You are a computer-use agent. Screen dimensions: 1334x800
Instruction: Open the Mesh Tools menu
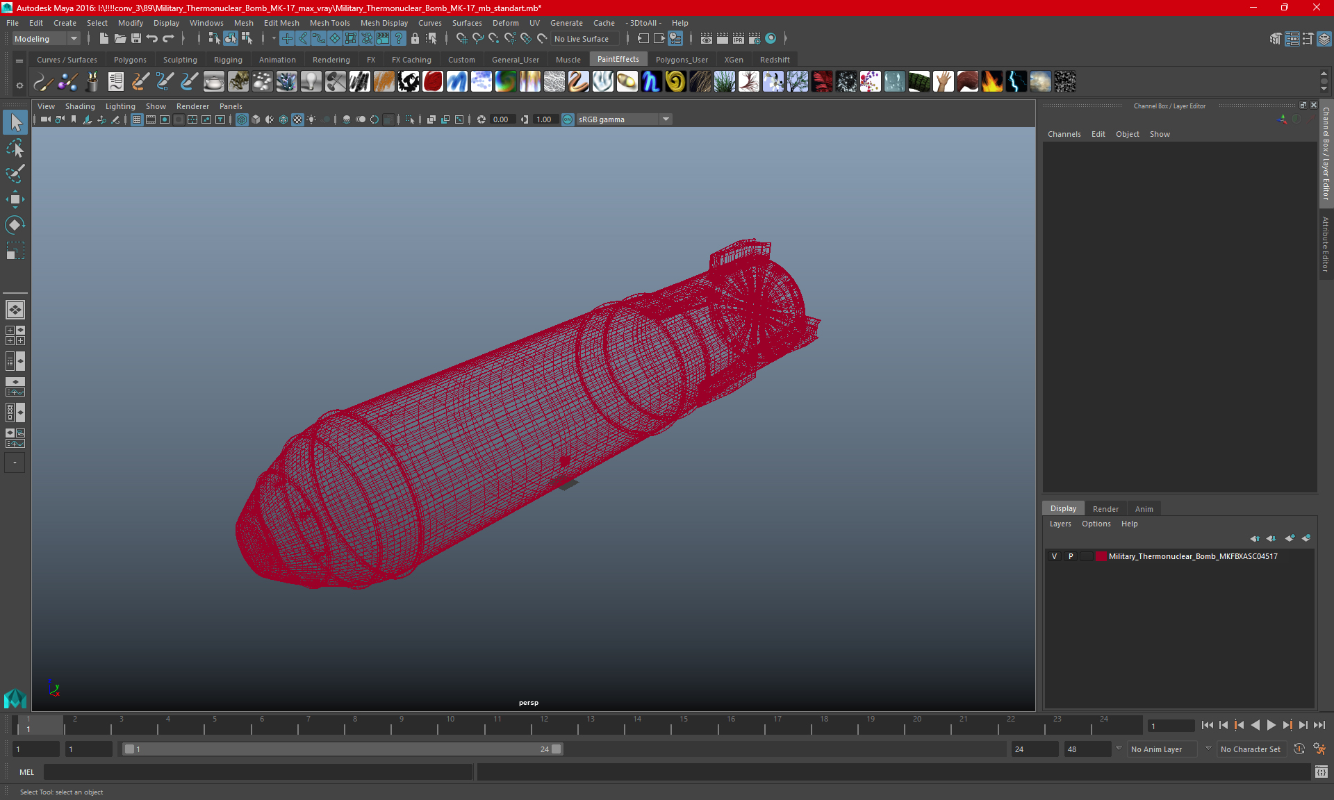[x=329, y=23]
